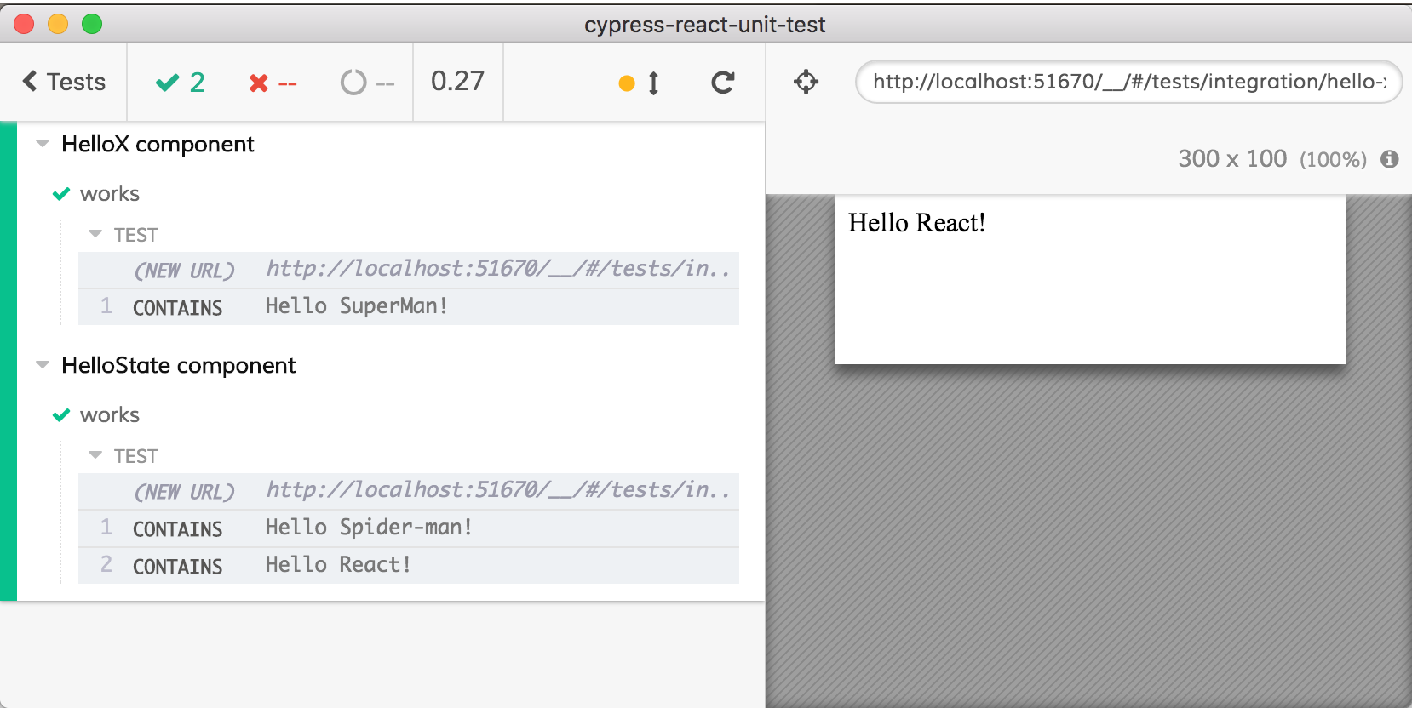Click the CONTAINS Hello Spider-man! command
This screenshot has width=1412, height=708.
(409, 528)
